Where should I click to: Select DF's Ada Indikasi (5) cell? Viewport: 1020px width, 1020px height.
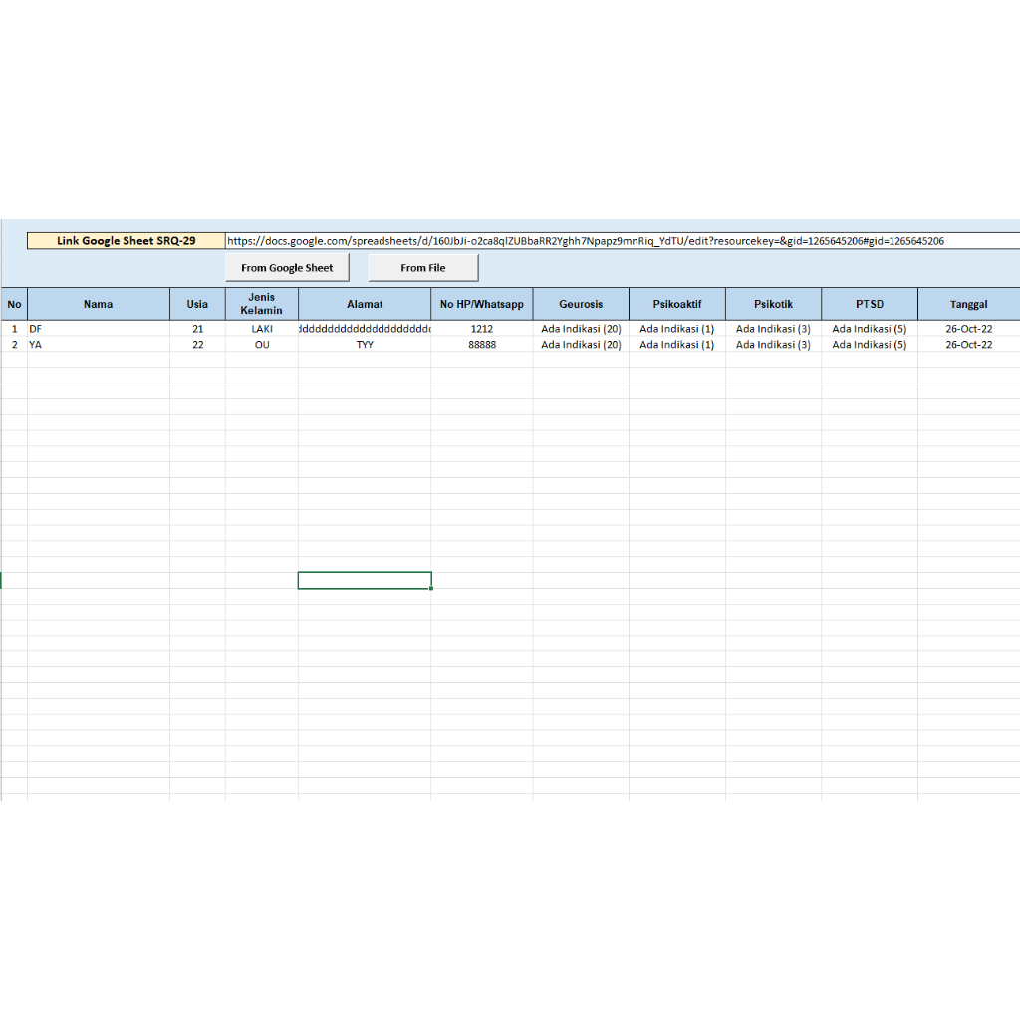point(870,329)
